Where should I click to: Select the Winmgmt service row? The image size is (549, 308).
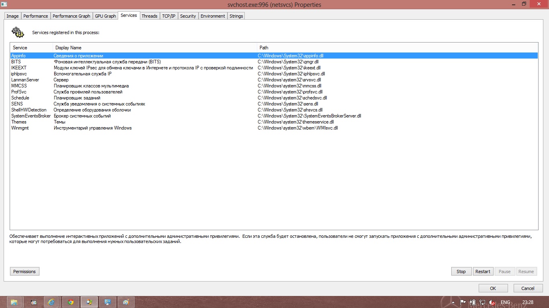20,128
